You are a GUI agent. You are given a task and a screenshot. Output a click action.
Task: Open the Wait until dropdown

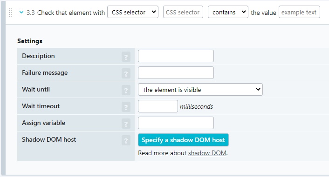[x=200, y=90]
